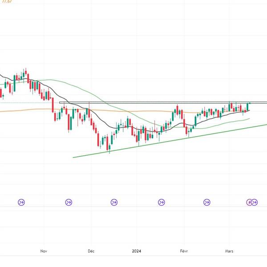Click the event icon left of Nov

click(x=21, y=202)
